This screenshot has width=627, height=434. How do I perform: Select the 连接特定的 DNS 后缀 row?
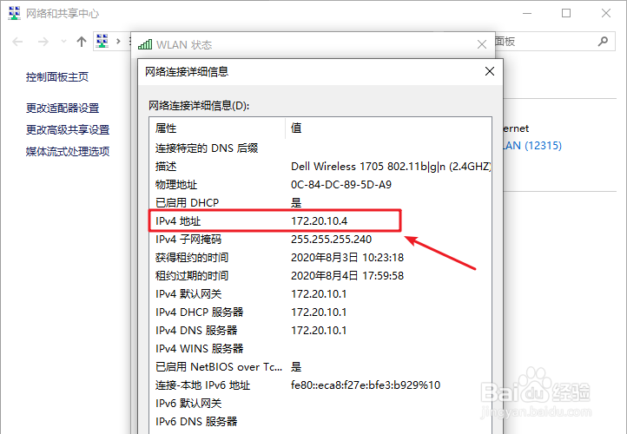(320, 148)
